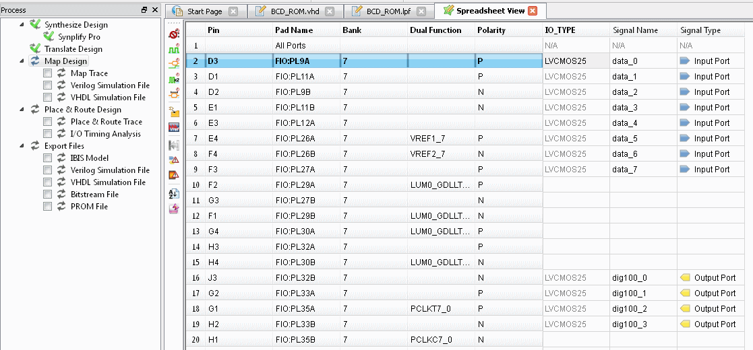Viewport: 753px width, 350px height.
Task: Click the Vref toolbar icon
Action: [174, 127]
